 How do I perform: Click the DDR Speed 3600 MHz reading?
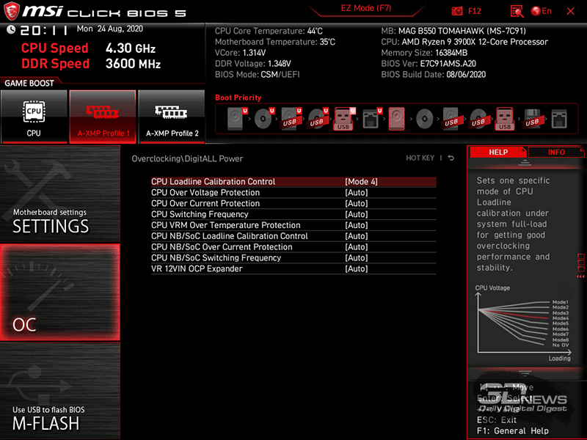[91, 64]
